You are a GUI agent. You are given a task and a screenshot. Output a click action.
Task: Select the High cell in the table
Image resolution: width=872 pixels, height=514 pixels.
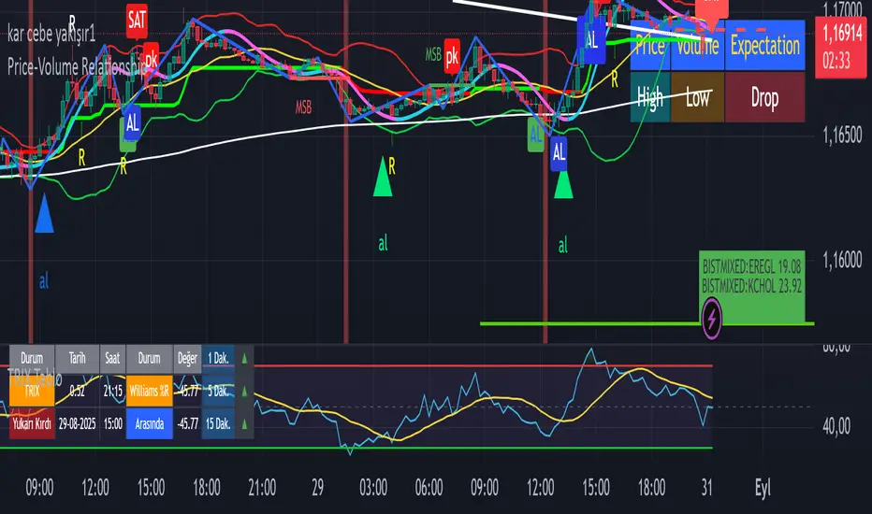[650, 97]
